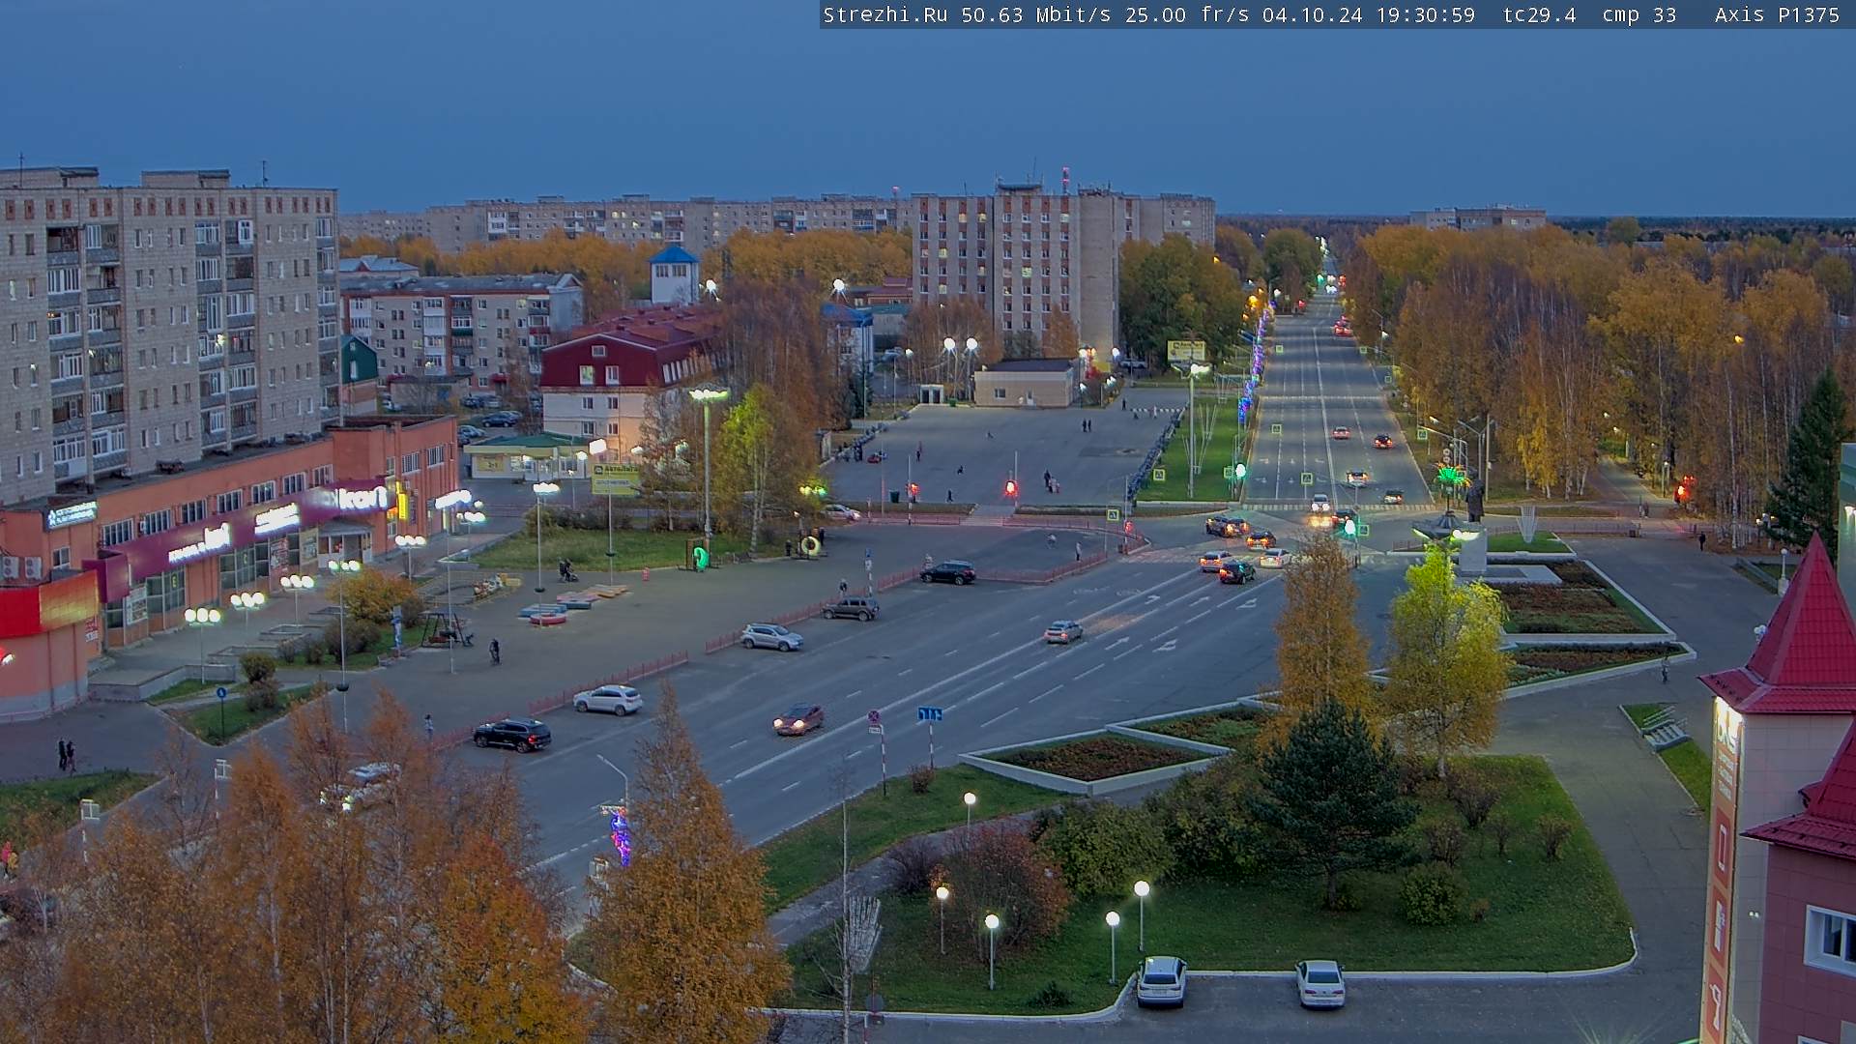Select the Axis P1375 camera model text
Viewport: 1856px width, 1044px height.
click(x=1777, y=14)
